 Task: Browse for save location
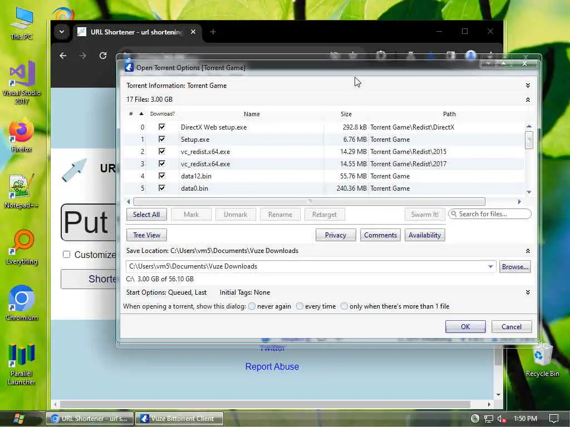pyautogui.click(x=515, y=267)
